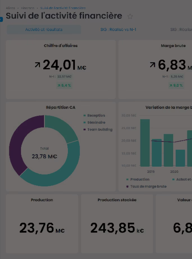Go to the Finance breadcrumb
Screen dimensions: 192x259
(28, 8)
